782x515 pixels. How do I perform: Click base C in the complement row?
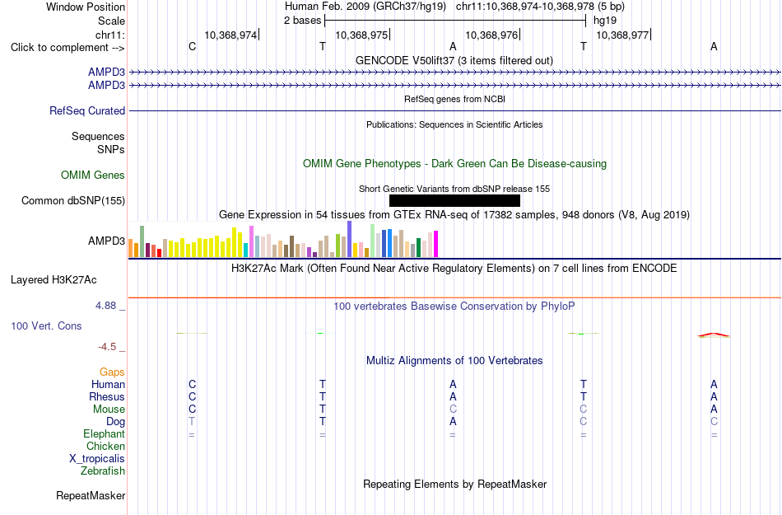coord(192,46)
